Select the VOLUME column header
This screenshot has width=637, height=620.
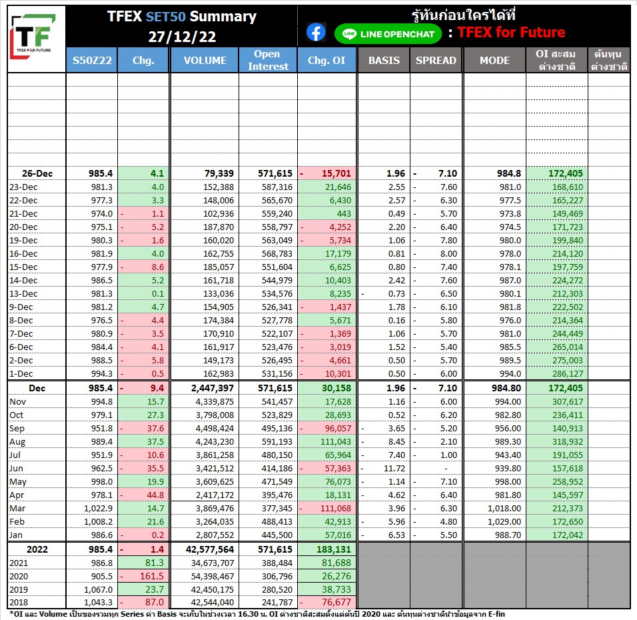pos(205,60)
